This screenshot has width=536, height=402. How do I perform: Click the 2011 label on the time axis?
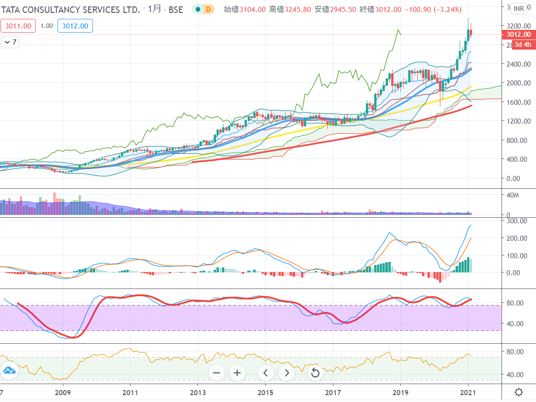click(130, 392)
